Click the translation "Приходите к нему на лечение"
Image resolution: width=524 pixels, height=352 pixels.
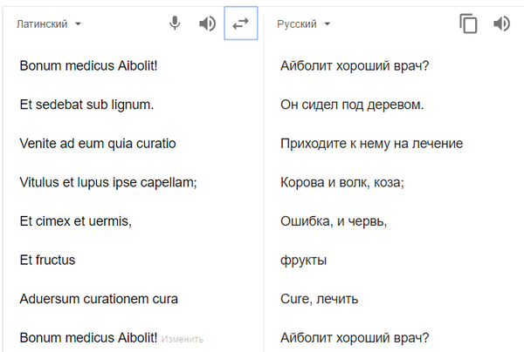pyautogui.click(x=372, y=143)
